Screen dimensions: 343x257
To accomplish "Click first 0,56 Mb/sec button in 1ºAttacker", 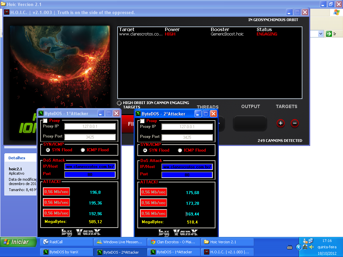I will [56, 192].
